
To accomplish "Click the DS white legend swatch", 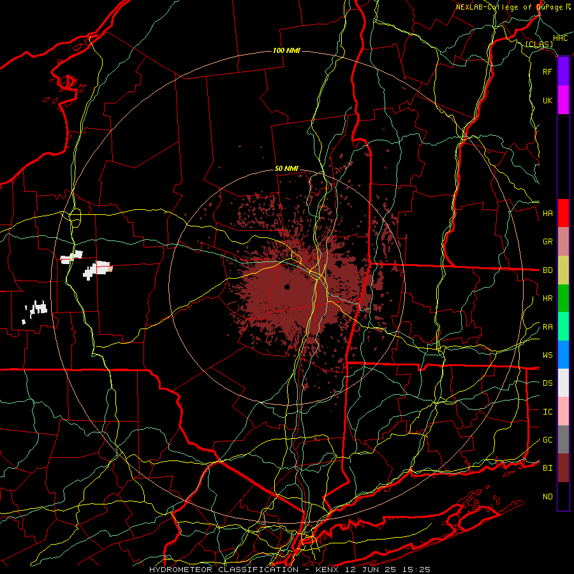I will coord(563,383).
